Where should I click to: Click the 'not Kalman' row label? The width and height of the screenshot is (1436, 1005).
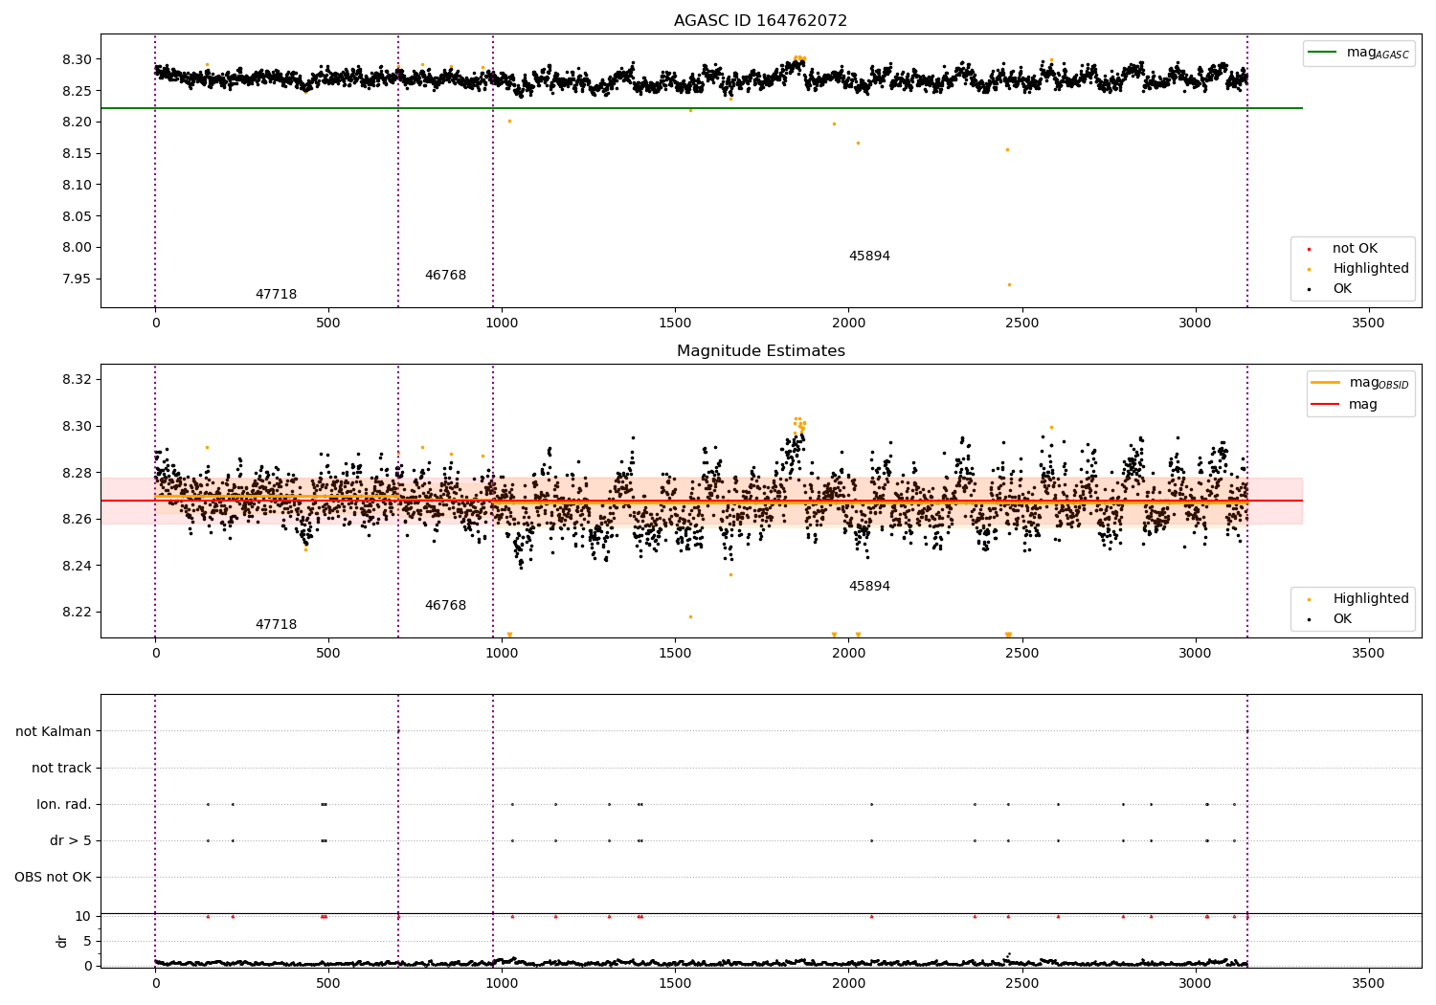coord(54,731)
